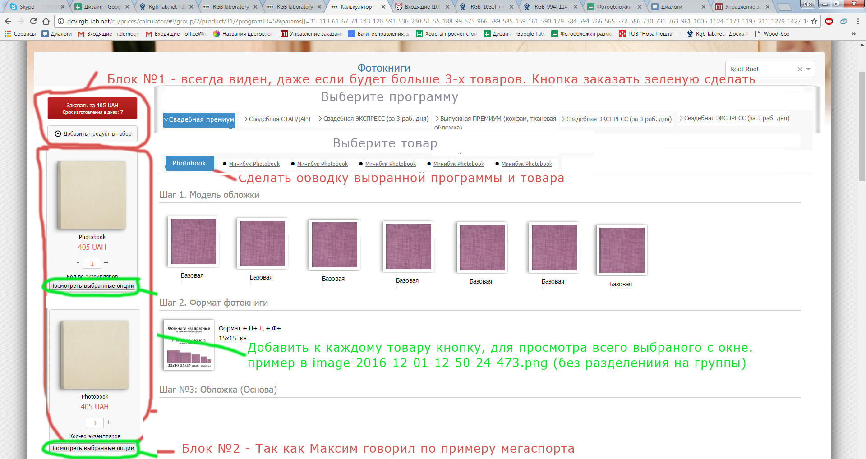Clear the Root Root selection with the X
This screenshot has width=866, height=459.
[800, 69]
